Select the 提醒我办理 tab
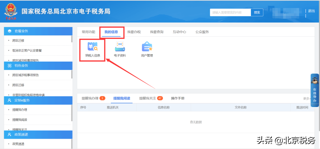This screenshot has width=320, height=149. point(90,98)
